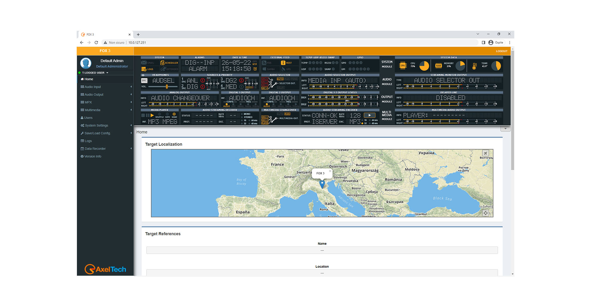Open Version Info in the sidebar
Screen dimensions: 591x307
(x=93, y=157)
